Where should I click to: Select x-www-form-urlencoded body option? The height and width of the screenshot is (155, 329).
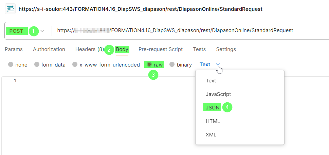(x=75, y=64)
